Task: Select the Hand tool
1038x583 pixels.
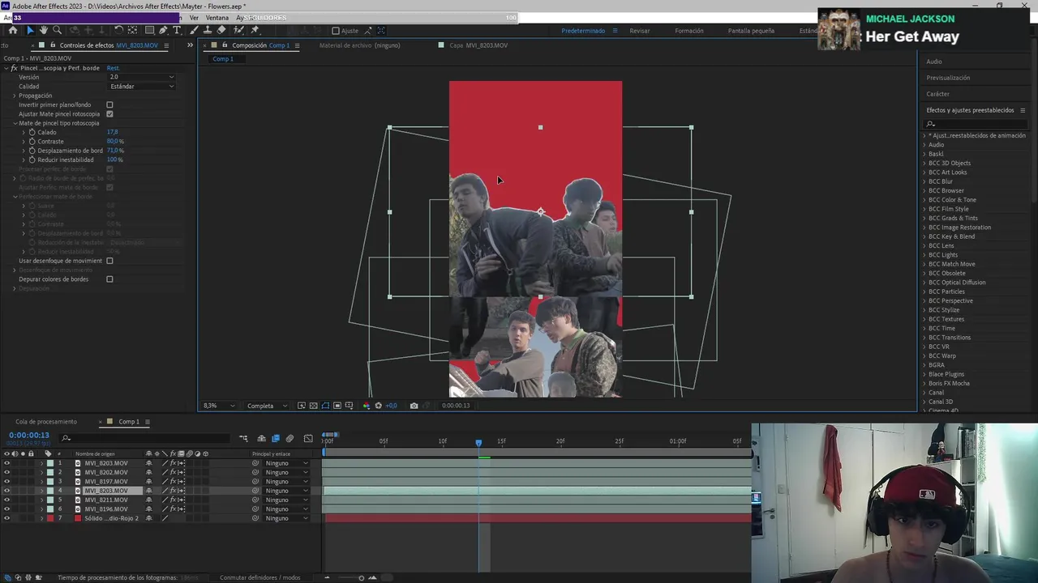Action: pos(44,30)
